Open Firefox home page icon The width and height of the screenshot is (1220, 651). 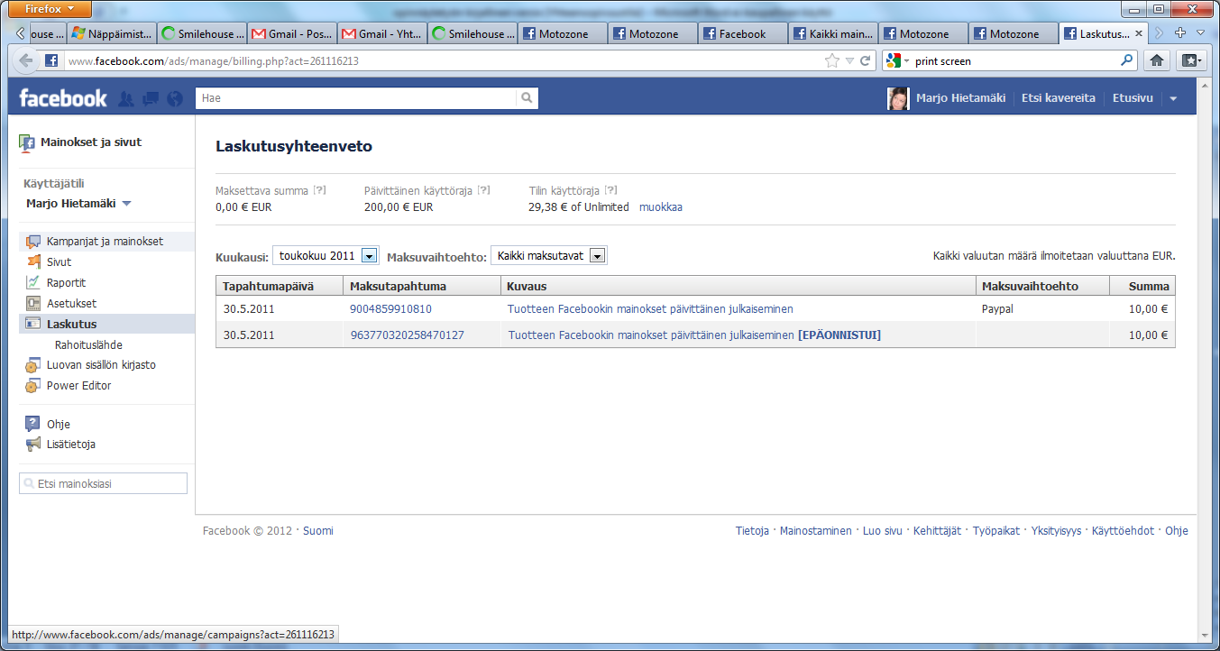click(1157, 61)
